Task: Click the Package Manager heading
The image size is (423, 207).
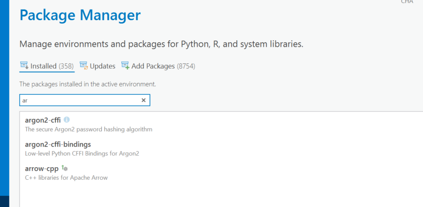Action: (x=80, y=15)
